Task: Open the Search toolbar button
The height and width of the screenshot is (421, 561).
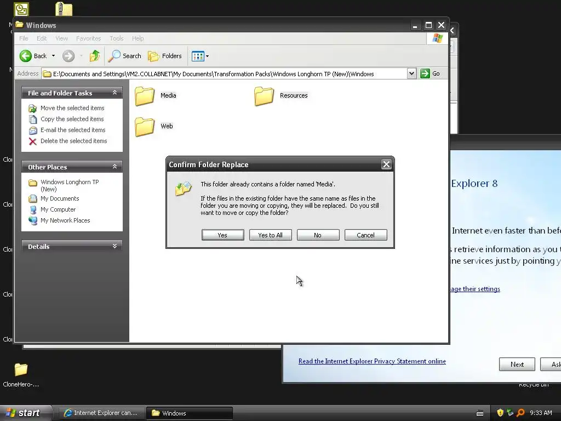Action: pos(125,56)
